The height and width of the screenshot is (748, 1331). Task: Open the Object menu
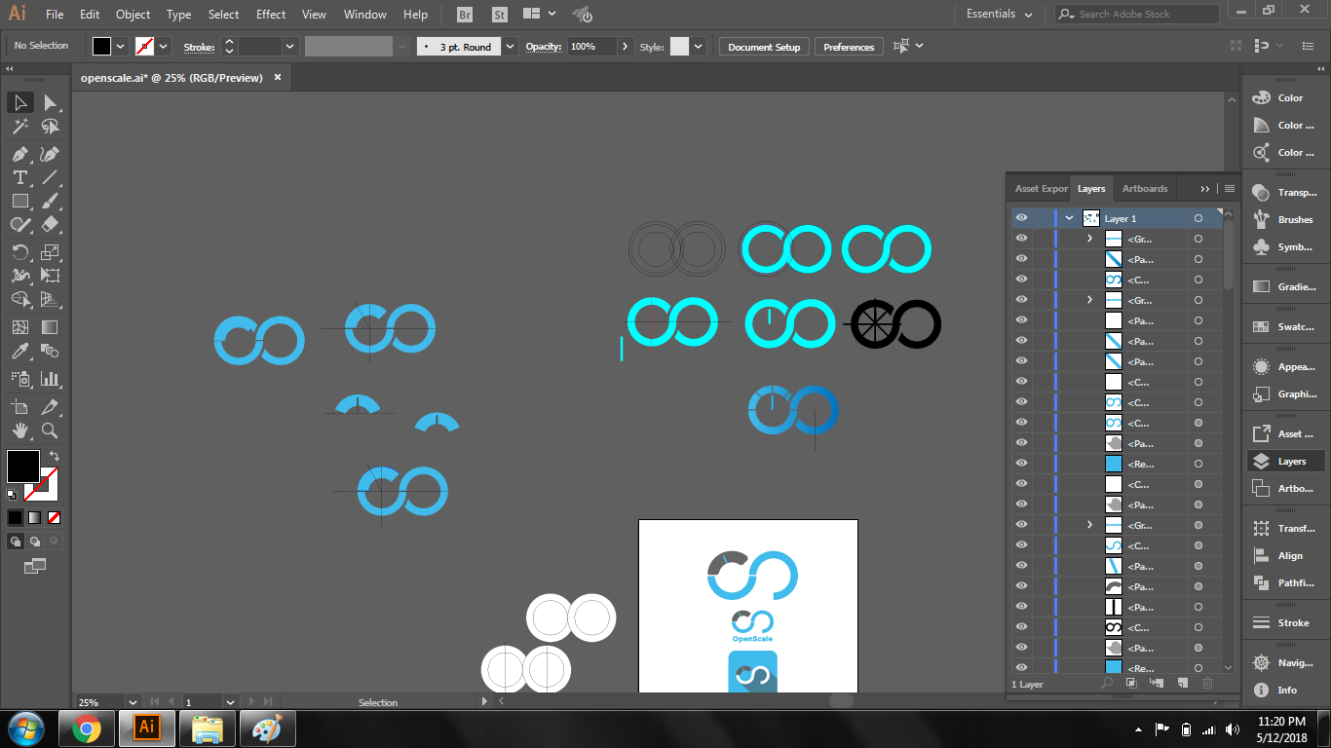point(133,15)
